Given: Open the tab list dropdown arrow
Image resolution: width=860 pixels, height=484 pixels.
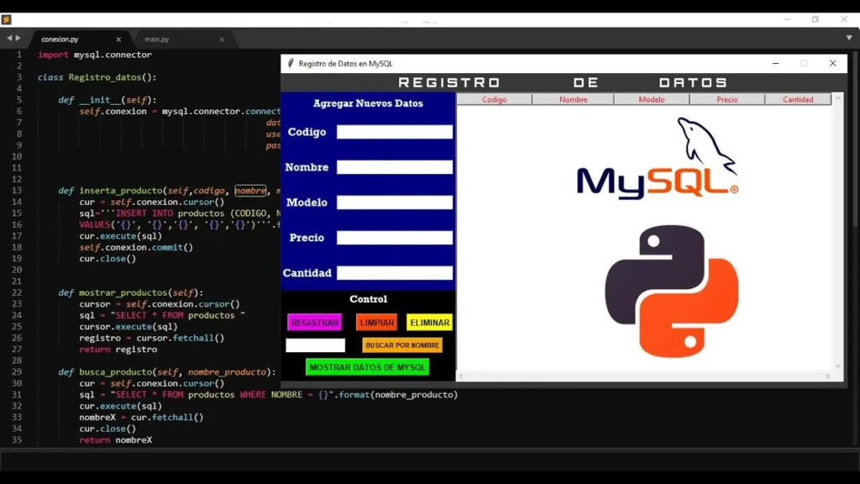Looking at the screenshot, I should pos(849,39).
